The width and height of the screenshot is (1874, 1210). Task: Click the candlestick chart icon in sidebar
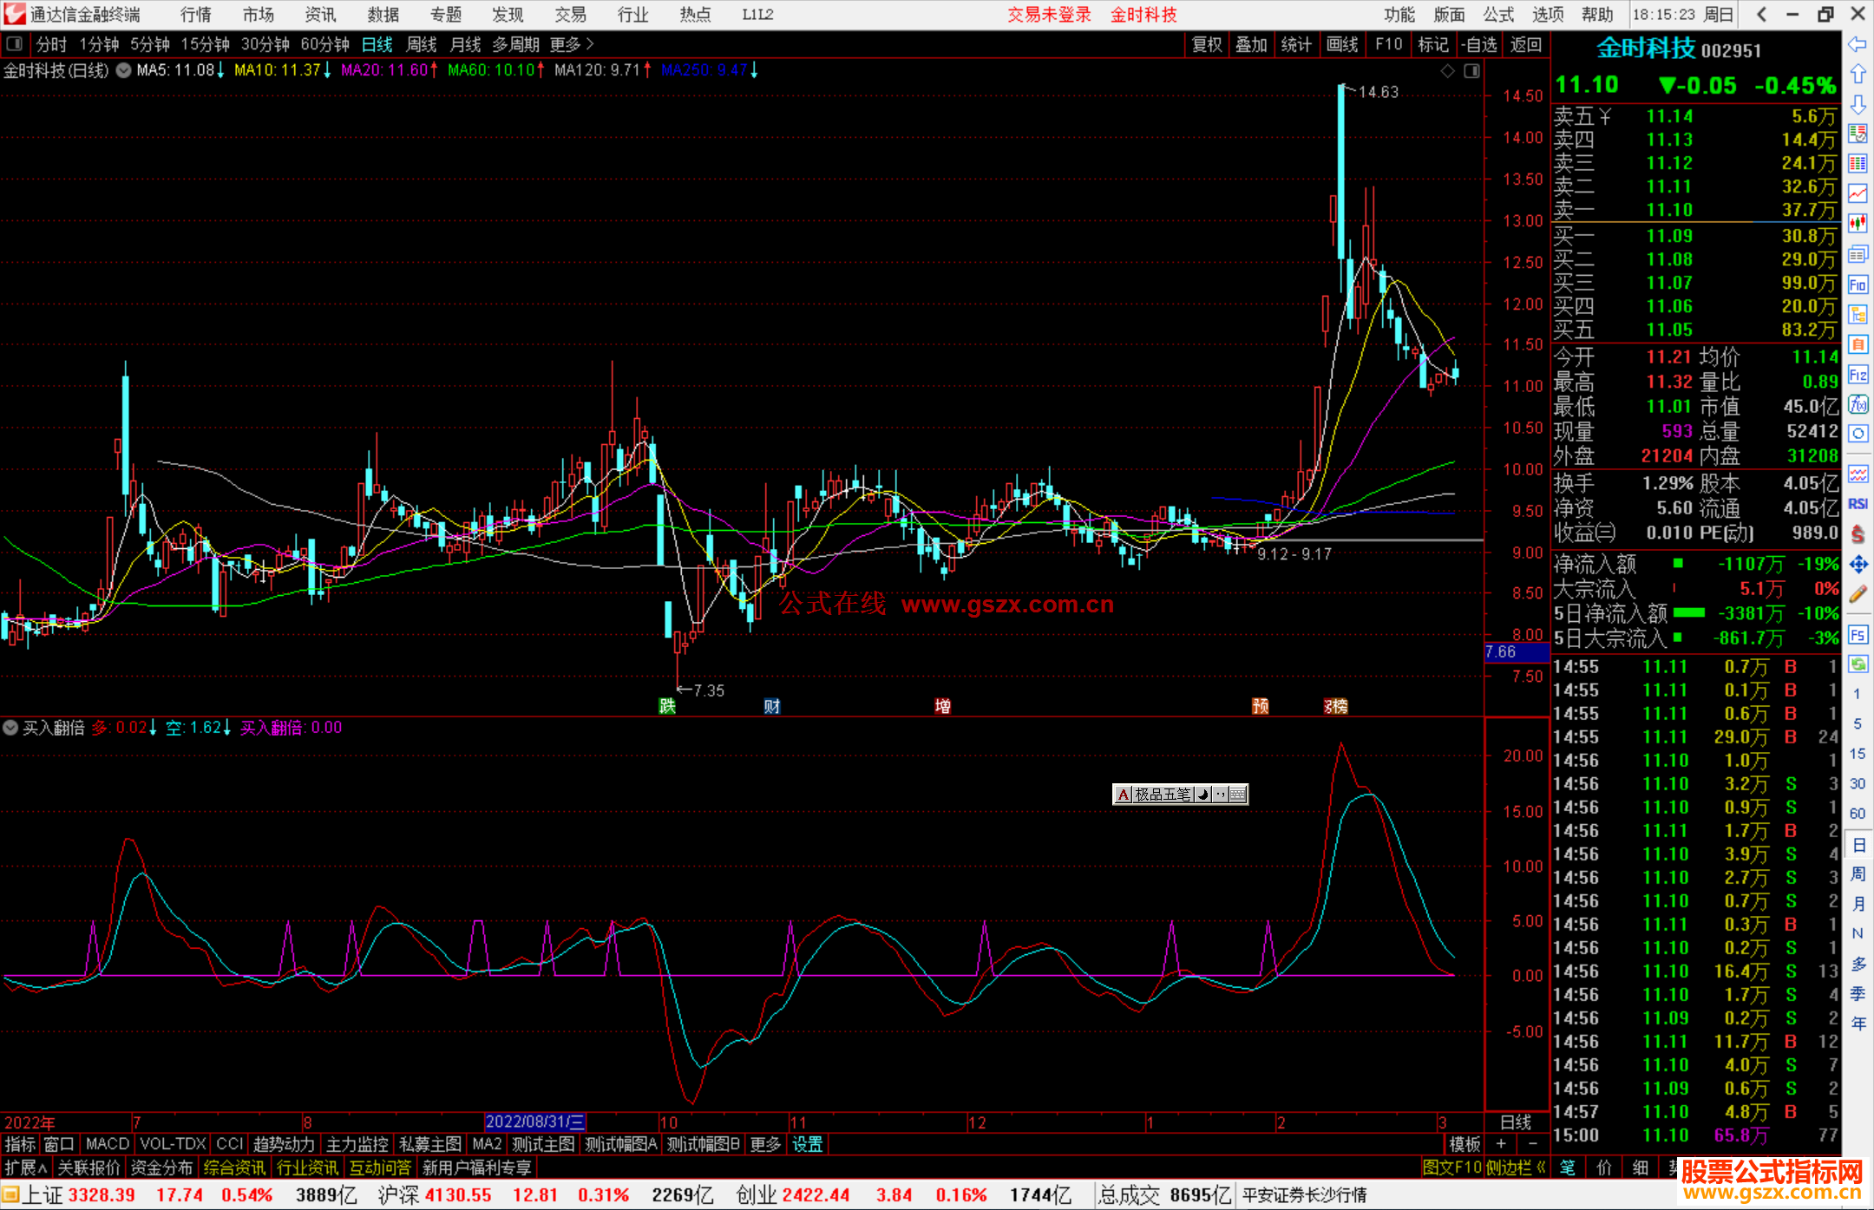click(x=1858, y=224)
